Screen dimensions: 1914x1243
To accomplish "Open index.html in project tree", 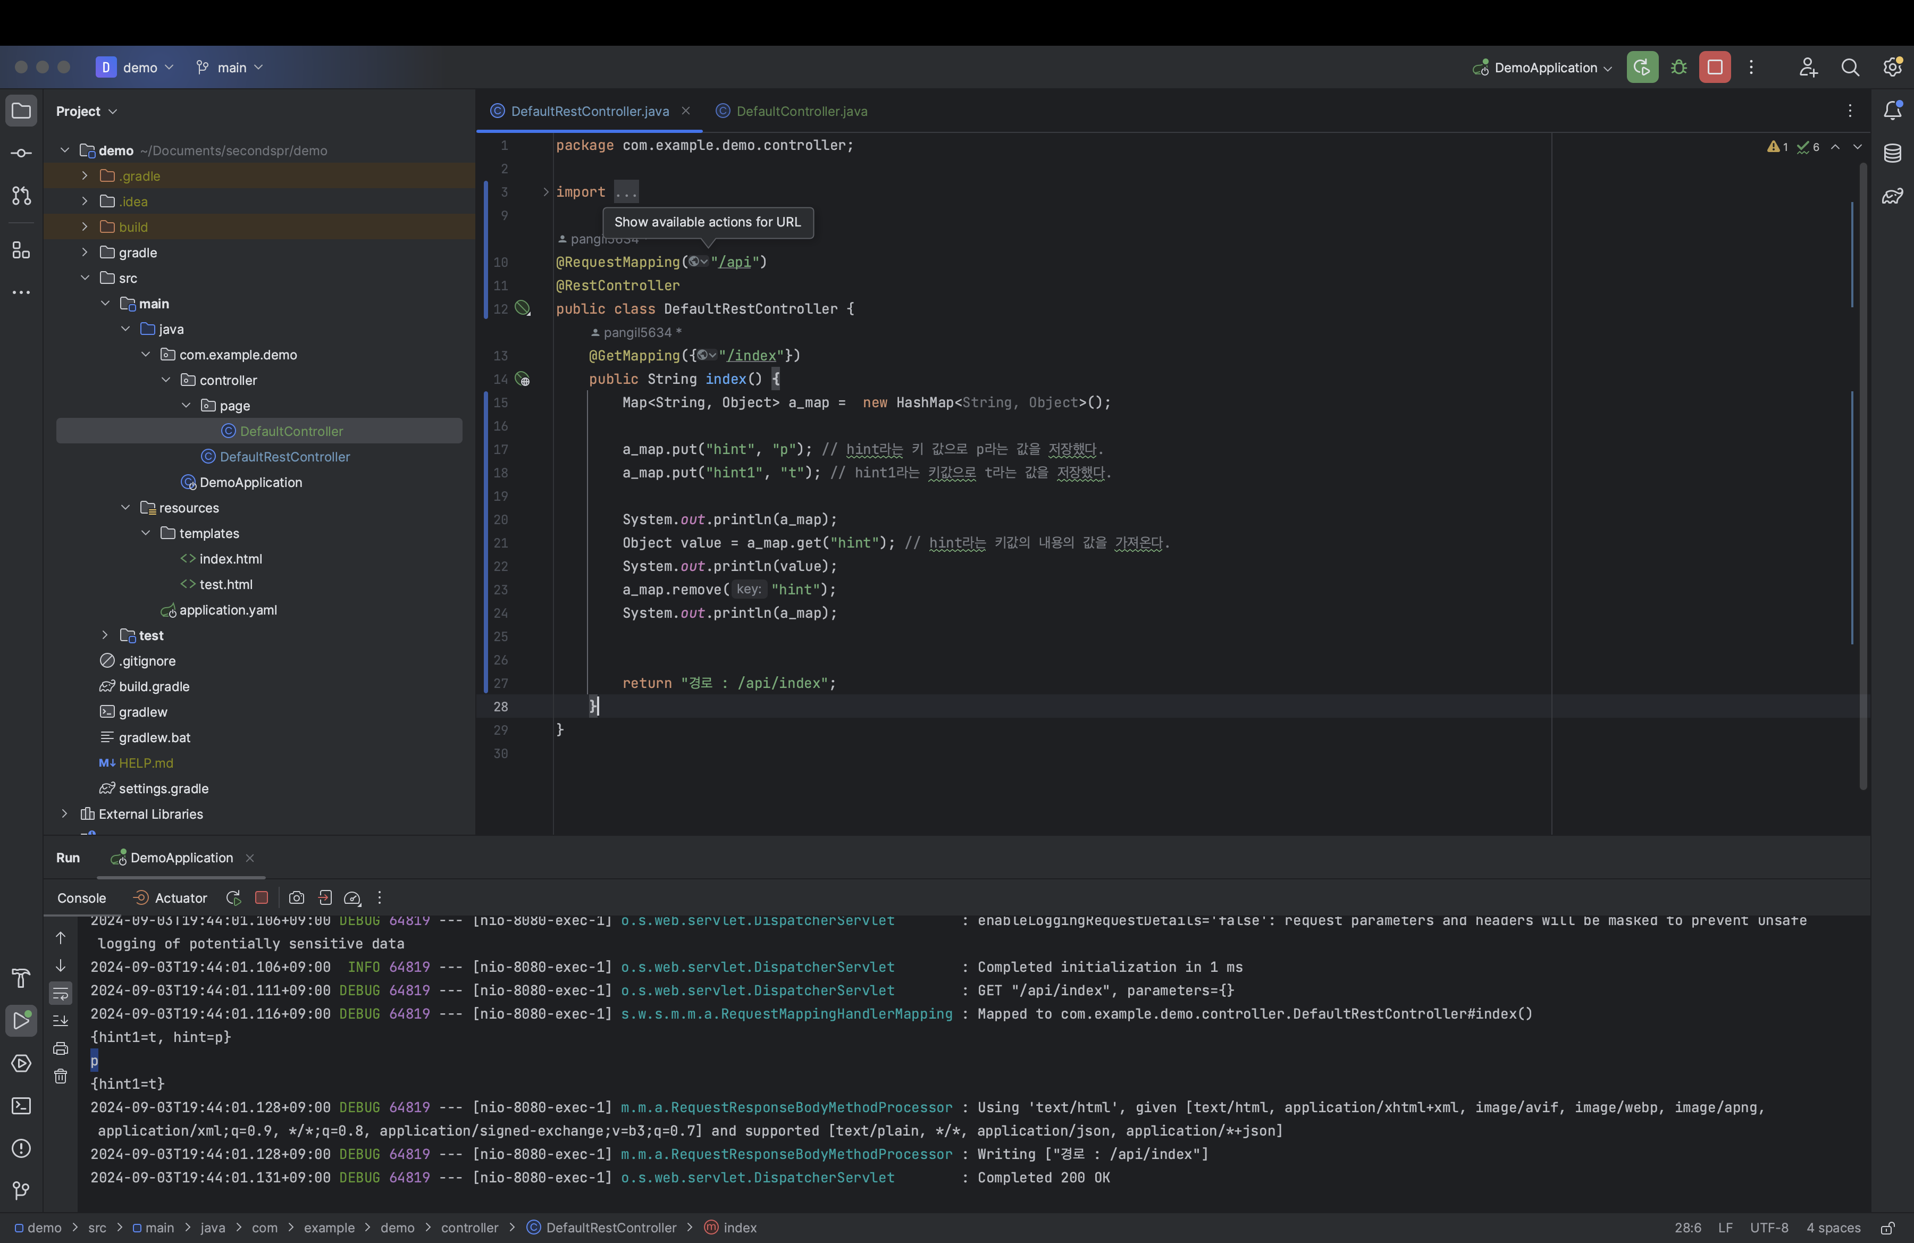I will (230, 559).
